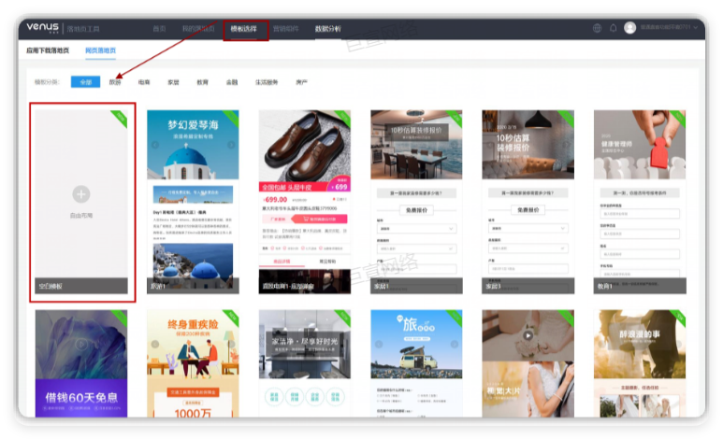Click play icon on 借钱60天免息 template

(x=81, y=344)
